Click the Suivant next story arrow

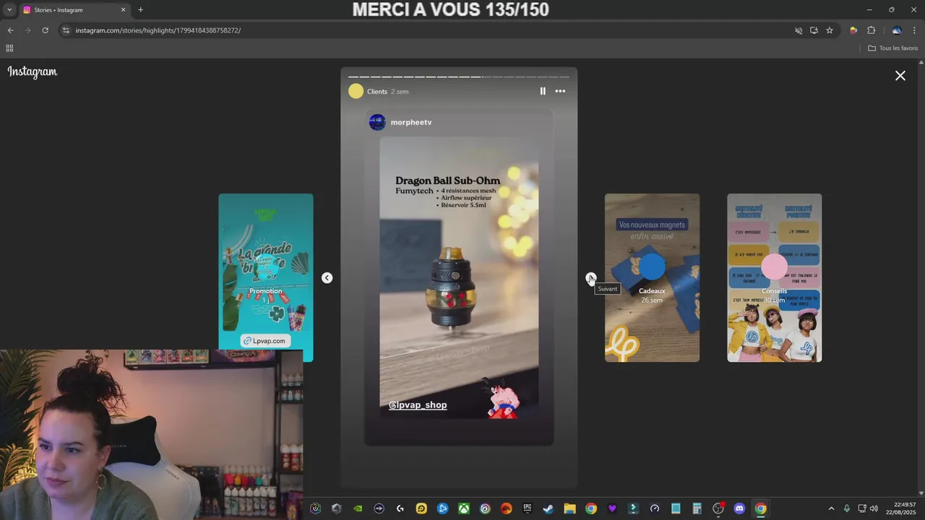coord(590,278)
